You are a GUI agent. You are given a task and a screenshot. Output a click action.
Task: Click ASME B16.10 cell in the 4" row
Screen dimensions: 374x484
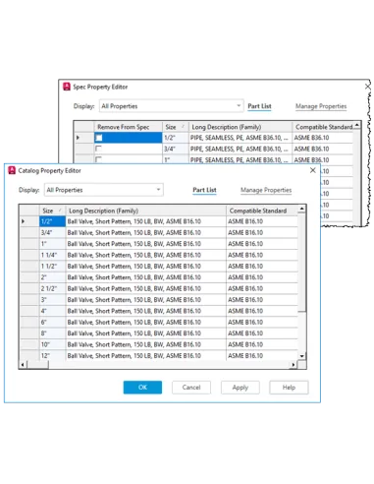tap(262, 311)
